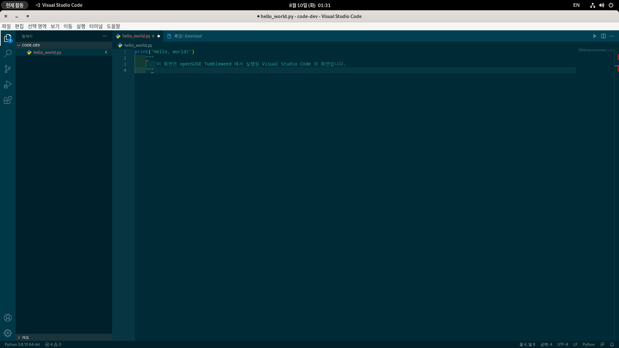The width and height of the screenshot is (619, 348).
Task: Collapse the CODE-DEV folder section
Action: tap(64, 45)
